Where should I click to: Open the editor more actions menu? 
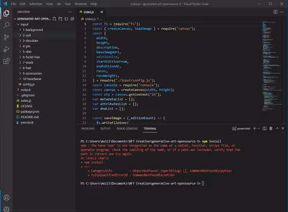tap(282, 12)
